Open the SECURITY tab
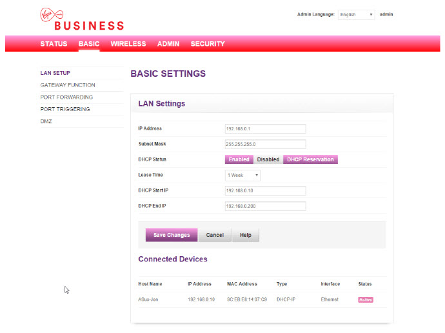The height and width of the screenshot is (333, 445). (208, 44)
